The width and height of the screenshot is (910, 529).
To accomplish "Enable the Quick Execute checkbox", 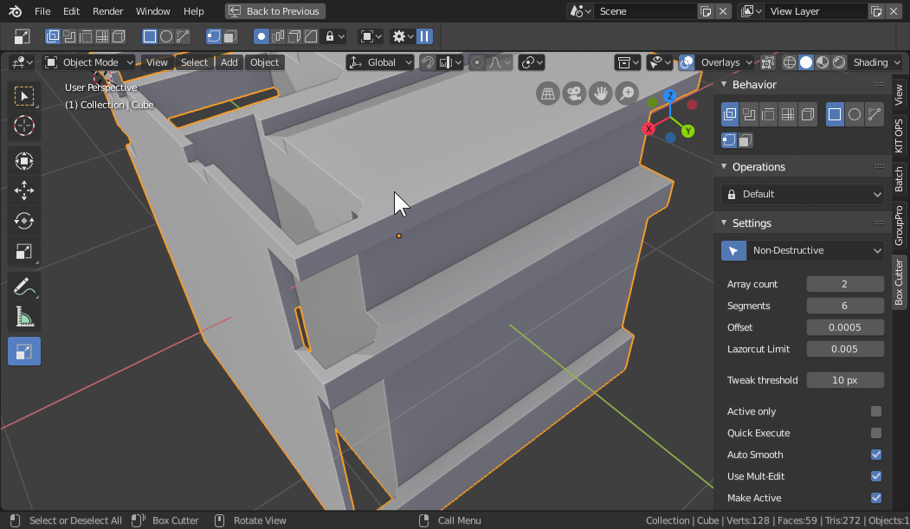I will (875, 433).
